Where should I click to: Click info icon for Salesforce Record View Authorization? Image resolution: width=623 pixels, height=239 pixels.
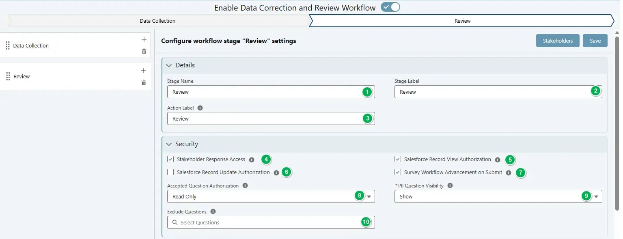point(498,160)
